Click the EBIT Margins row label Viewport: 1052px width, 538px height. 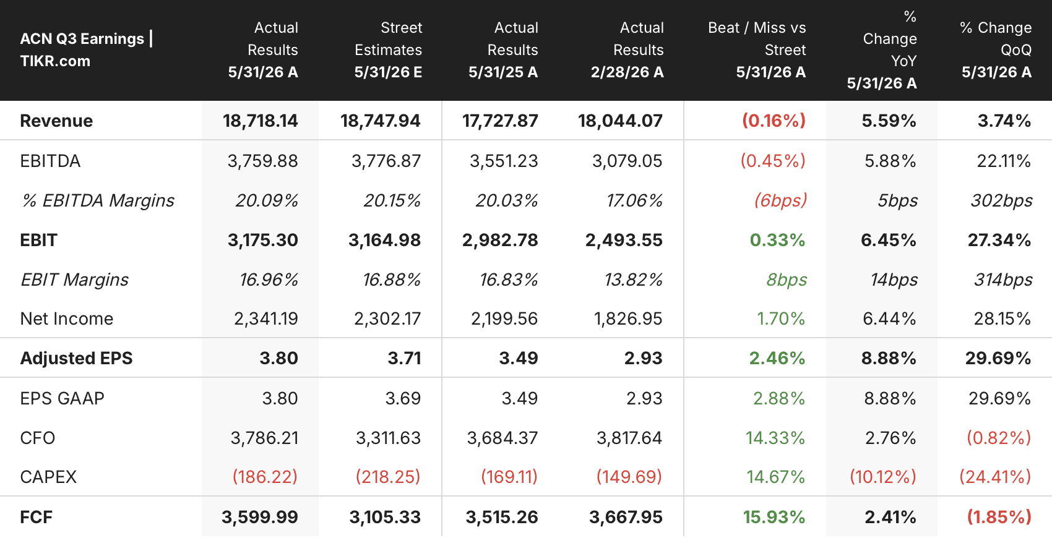click(75, 280)
